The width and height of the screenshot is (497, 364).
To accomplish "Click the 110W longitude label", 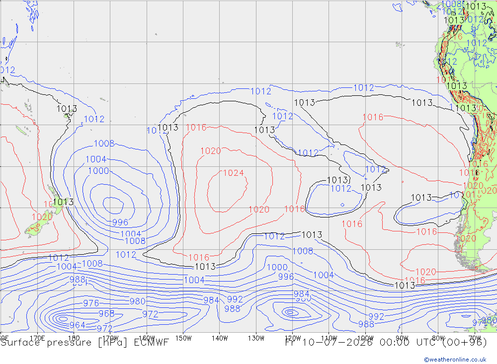I will pyautogui.click(x=329, y=338).
